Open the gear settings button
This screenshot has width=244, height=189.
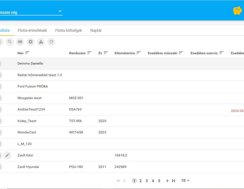click(30, 42)
